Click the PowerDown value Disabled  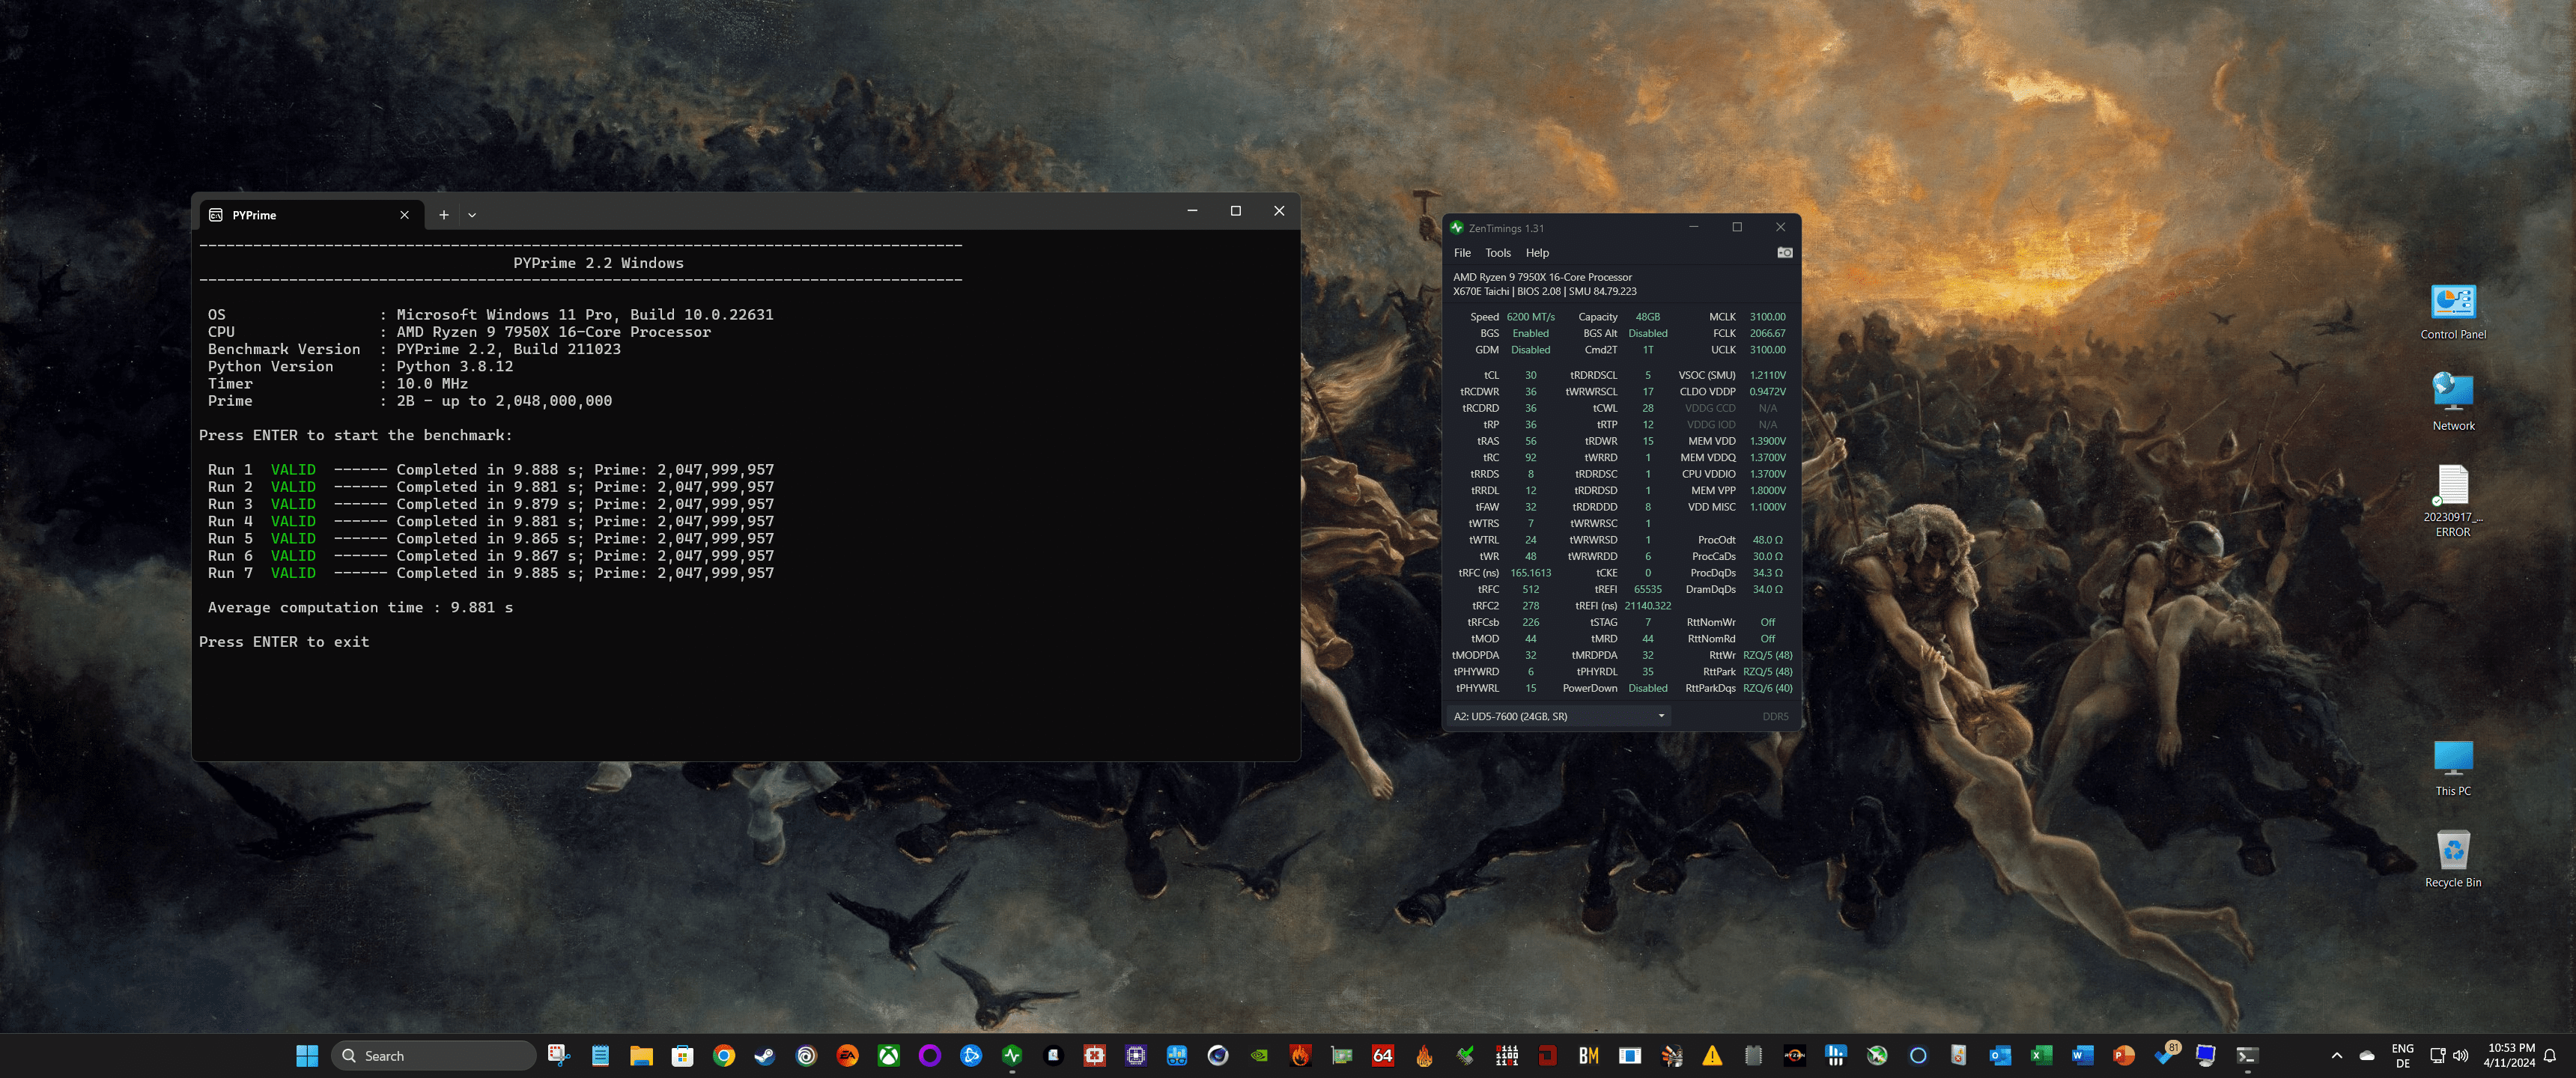pos(1647,688)
